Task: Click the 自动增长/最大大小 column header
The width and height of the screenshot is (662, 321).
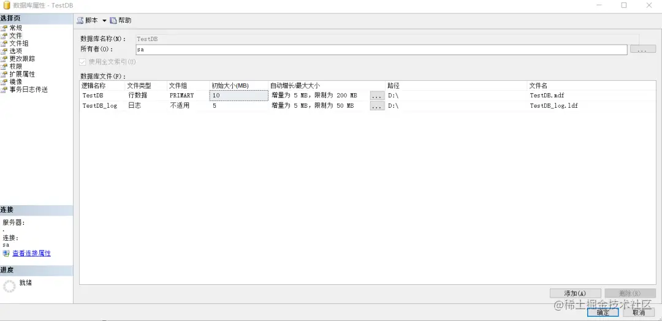Action: (326, 85)
